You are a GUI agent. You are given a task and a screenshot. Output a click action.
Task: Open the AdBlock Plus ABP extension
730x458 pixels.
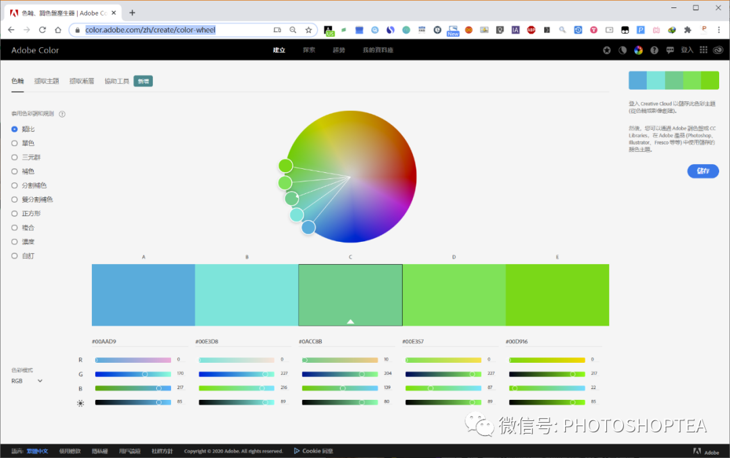pos(531,30)
